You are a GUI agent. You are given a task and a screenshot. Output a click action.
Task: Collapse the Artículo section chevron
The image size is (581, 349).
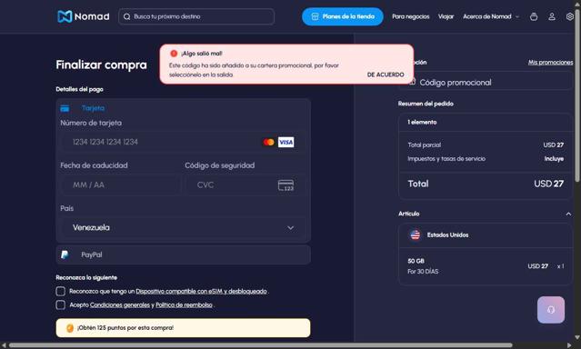point(568,214)
